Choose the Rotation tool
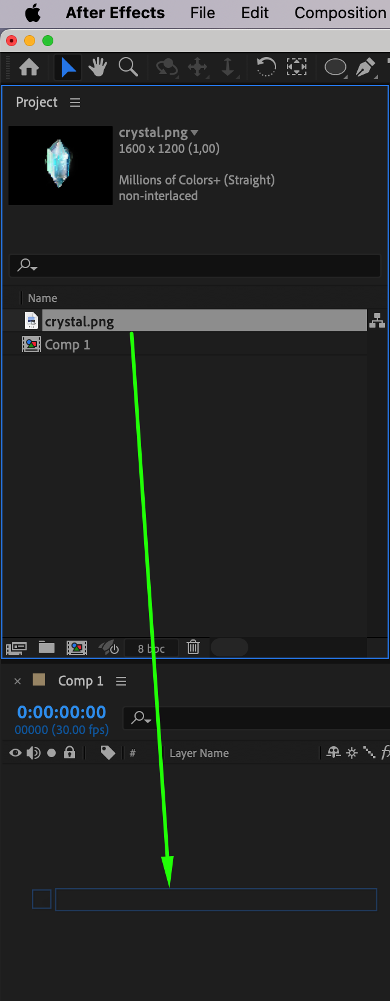Viewport: 390px width, 1001px height. point(266,67)
